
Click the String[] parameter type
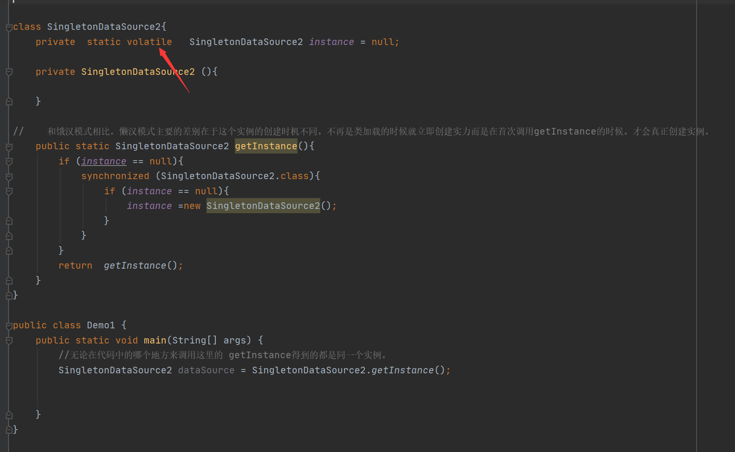(x=195, y=340)
